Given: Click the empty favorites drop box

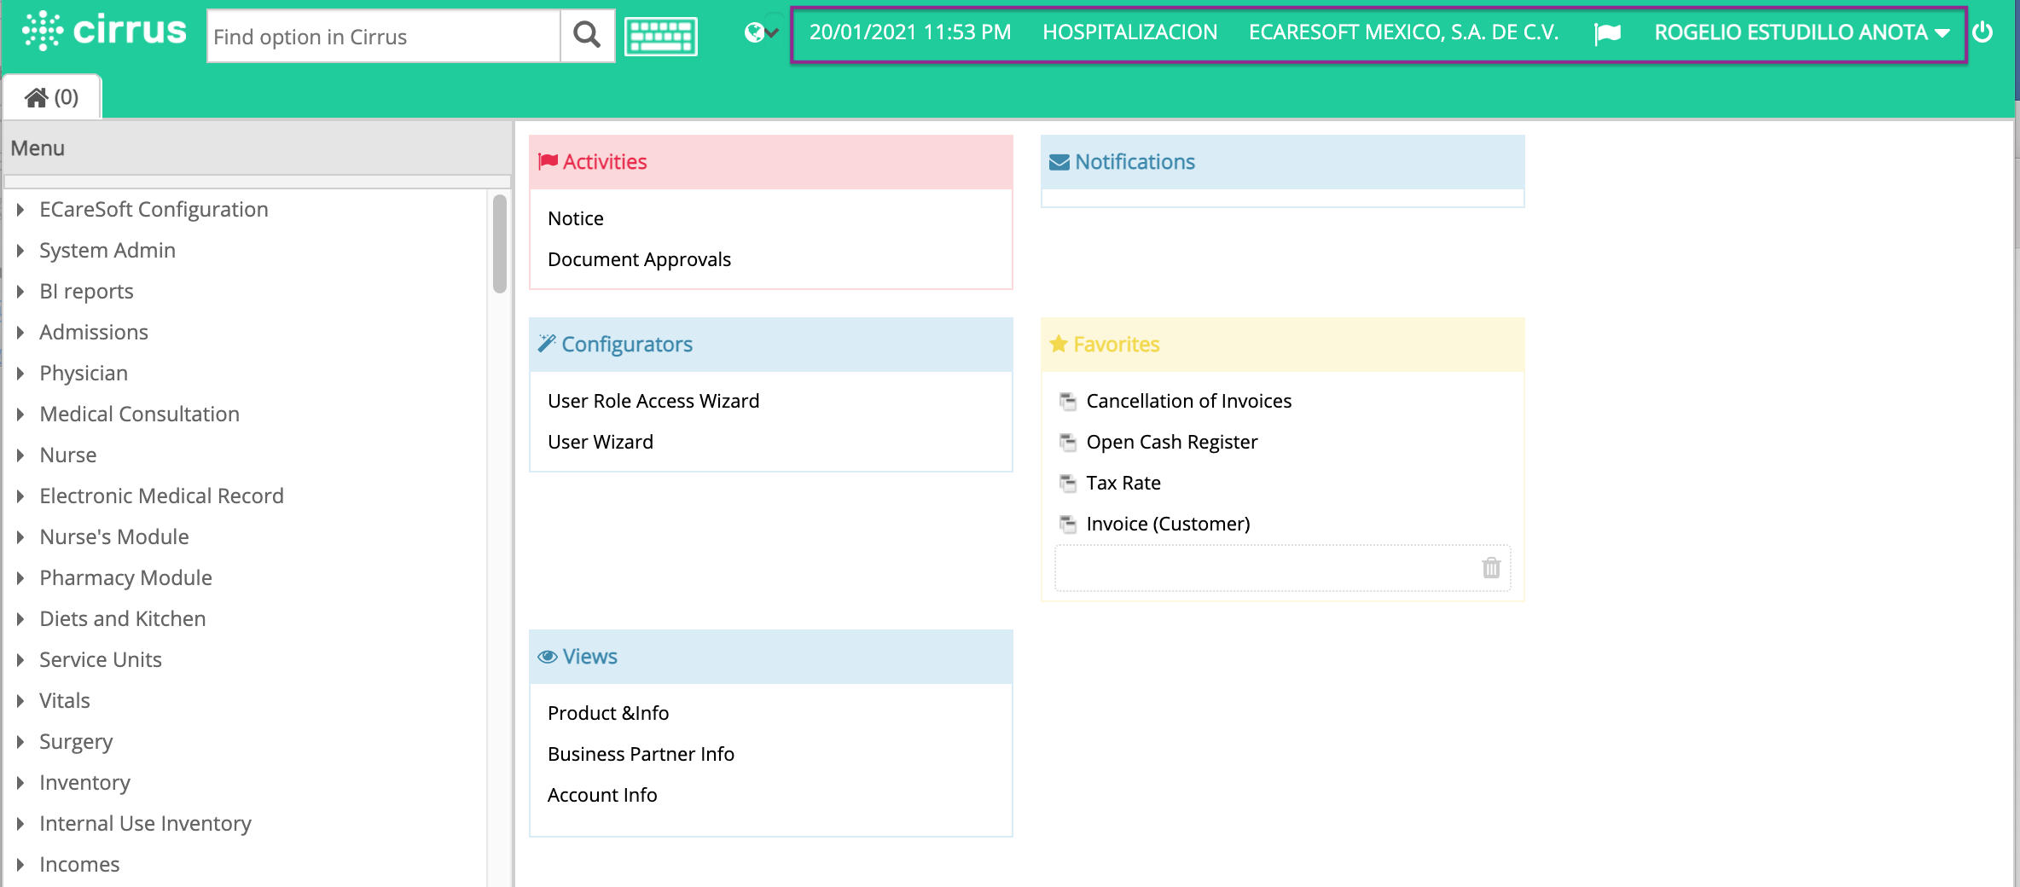Looking at the screenshot, I should [x=1282, y=568].
